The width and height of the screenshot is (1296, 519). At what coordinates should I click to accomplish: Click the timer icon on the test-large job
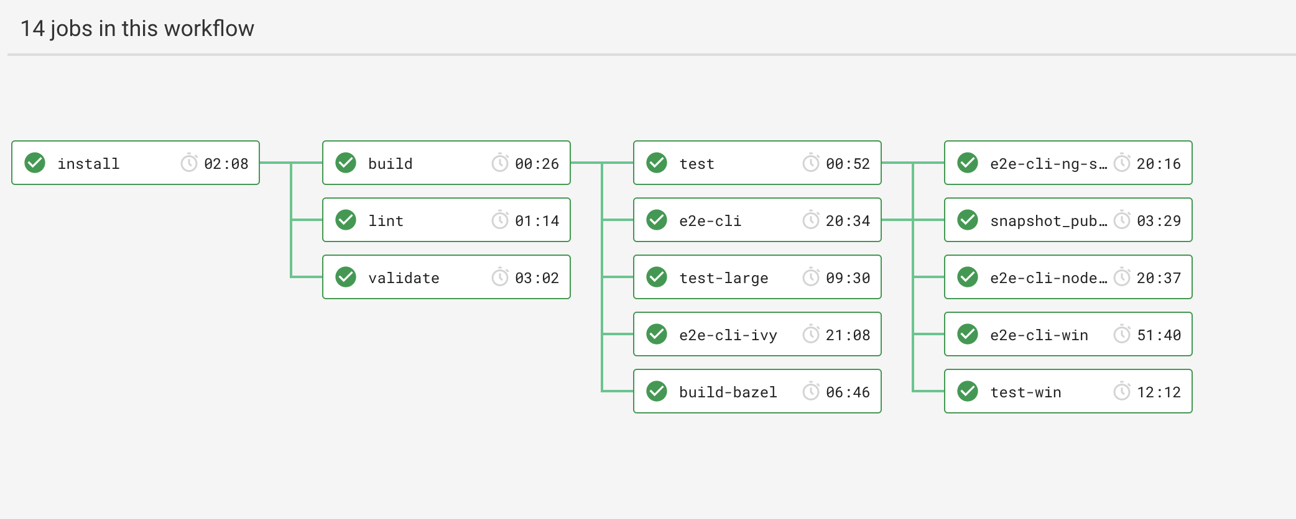click(x=811, y=277)
